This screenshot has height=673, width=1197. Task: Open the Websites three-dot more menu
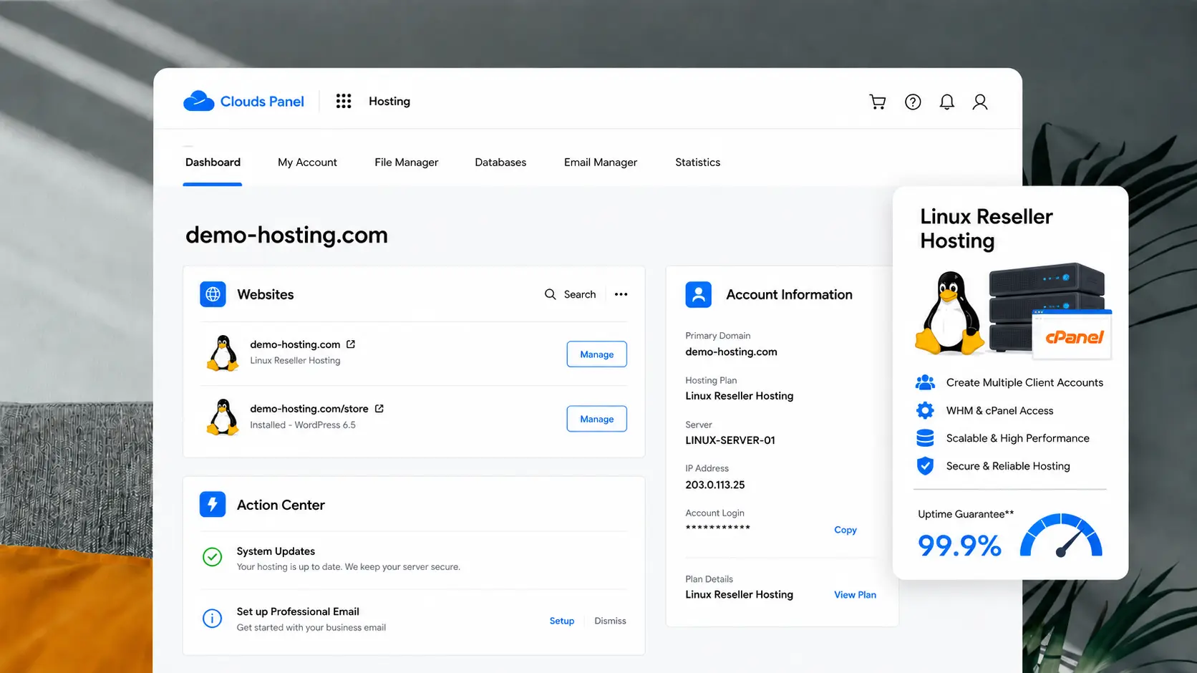point(621,294)
